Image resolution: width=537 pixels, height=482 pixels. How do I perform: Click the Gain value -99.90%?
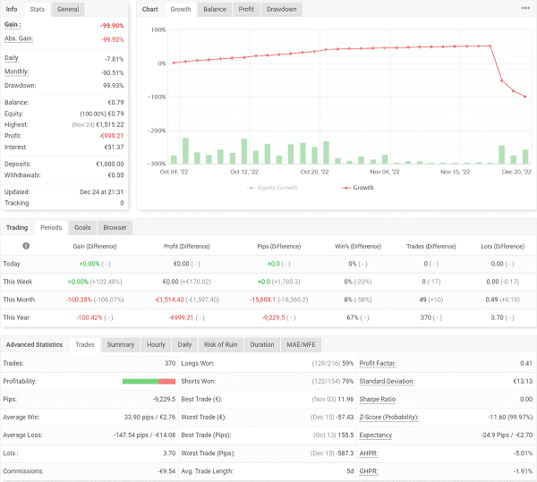click(112, 26)
